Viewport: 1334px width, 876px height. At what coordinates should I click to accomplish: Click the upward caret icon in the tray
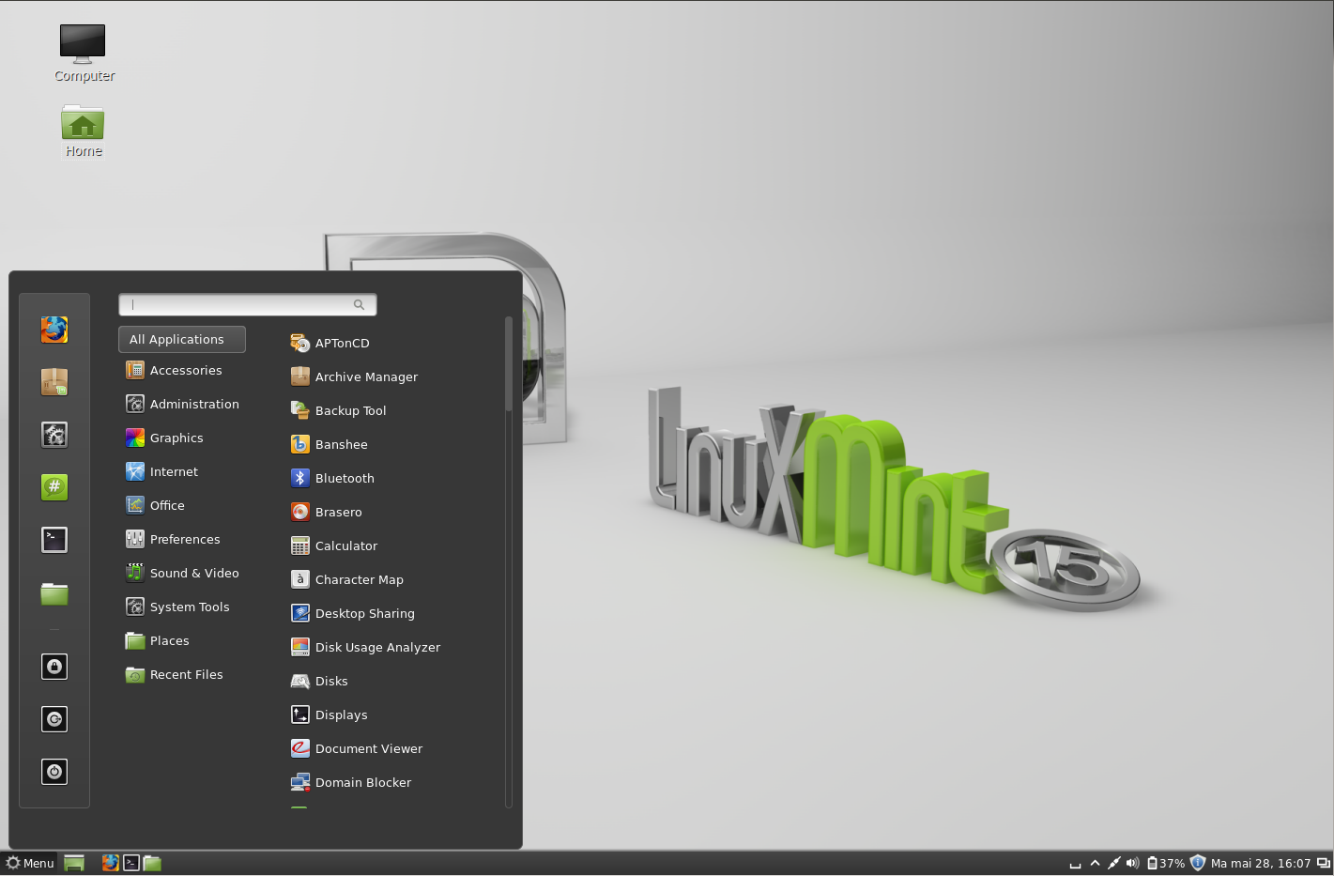pyautogui.click(x=1095, y=863)
